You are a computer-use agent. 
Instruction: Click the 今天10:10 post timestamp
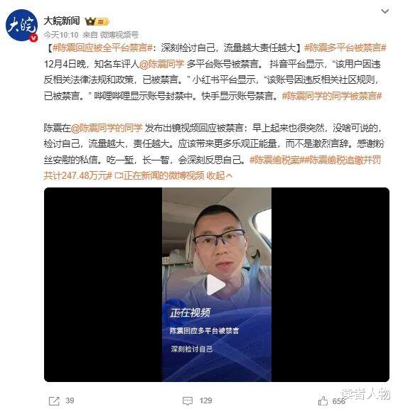(x=61, y=35)
